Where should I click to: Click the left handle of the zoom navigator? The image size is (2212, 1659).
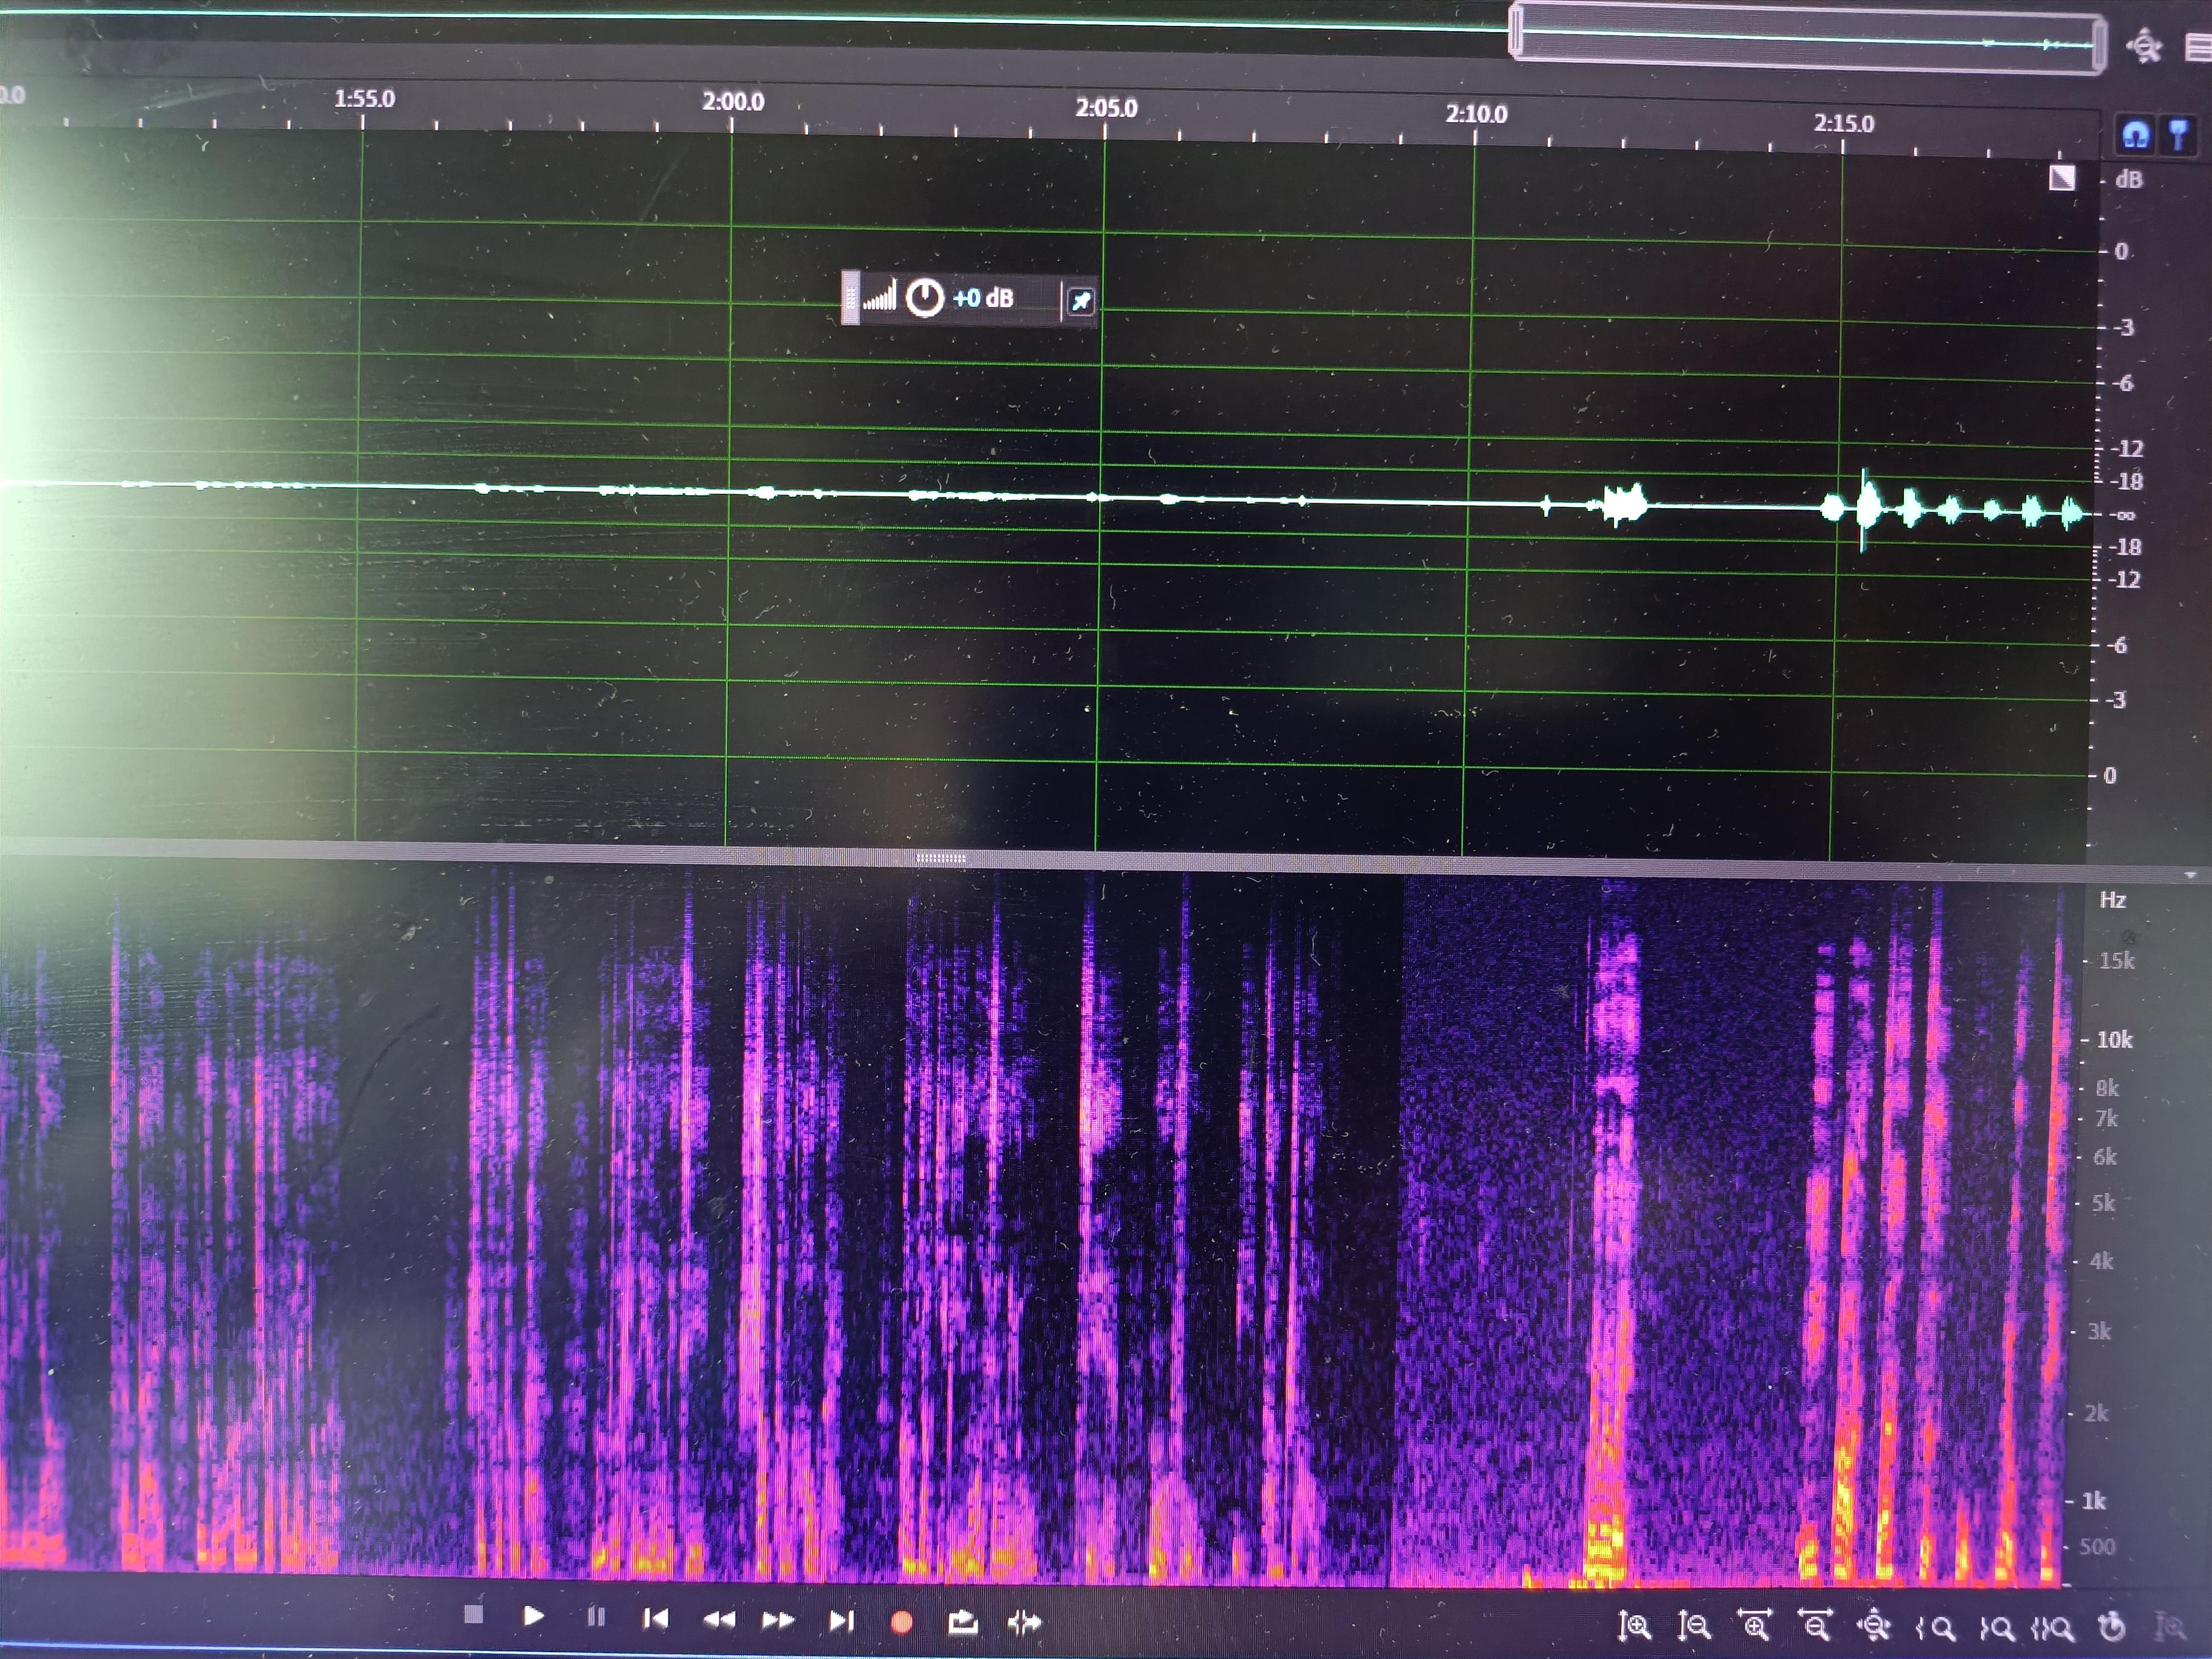pyautogui.click(x=1517, y=30)
